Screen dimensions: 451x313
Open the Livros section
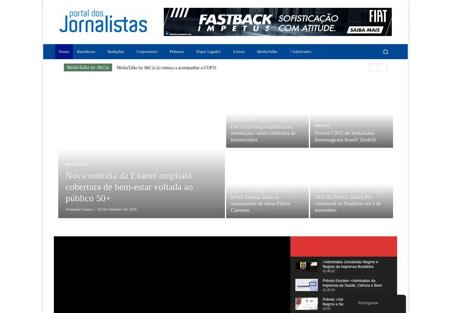tap(239, 52)
